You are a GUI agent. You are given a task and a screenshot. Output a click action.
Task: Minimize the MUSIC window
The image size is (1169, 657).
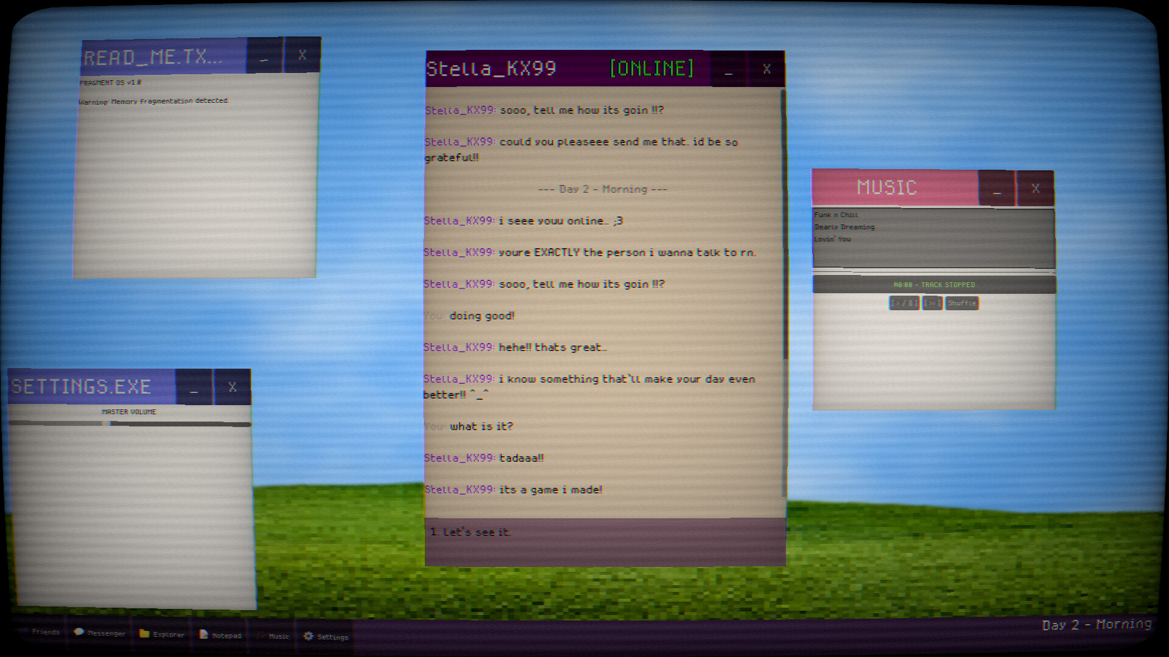pyautogui.click(x=997, y=189)
